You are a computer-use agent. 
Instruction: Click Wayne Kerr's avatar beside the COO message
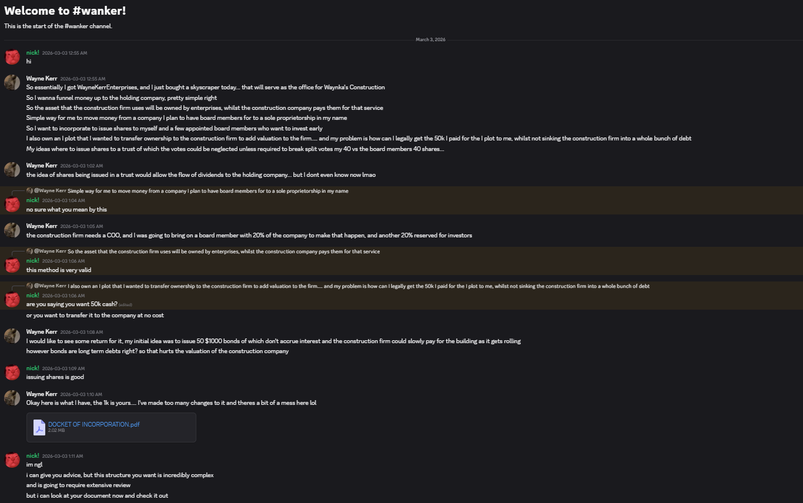point(12,230)
